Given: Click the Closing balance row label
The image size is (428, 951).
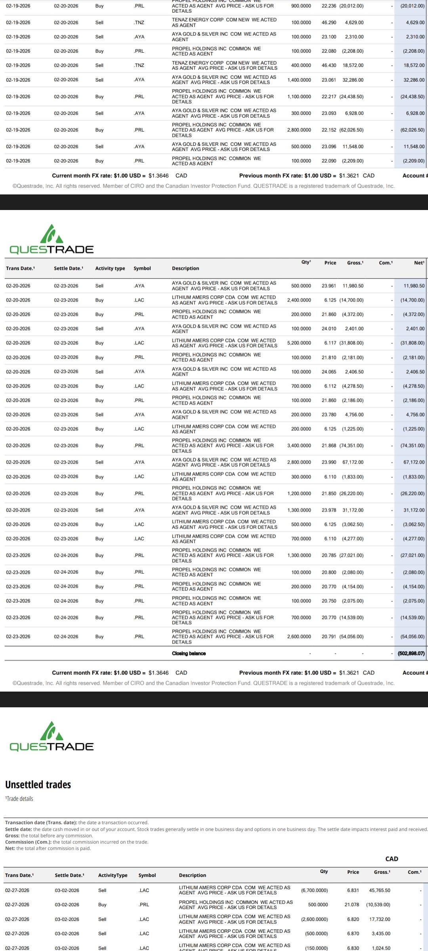Looking at the screenshot, I should [189, 653].
